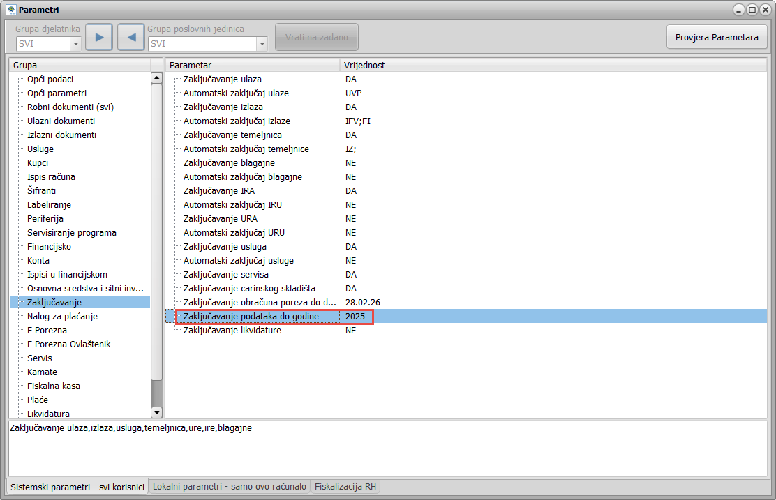Select Zaključavanje likvidature parameter
The image size is (776, 500).
(232, 330)
